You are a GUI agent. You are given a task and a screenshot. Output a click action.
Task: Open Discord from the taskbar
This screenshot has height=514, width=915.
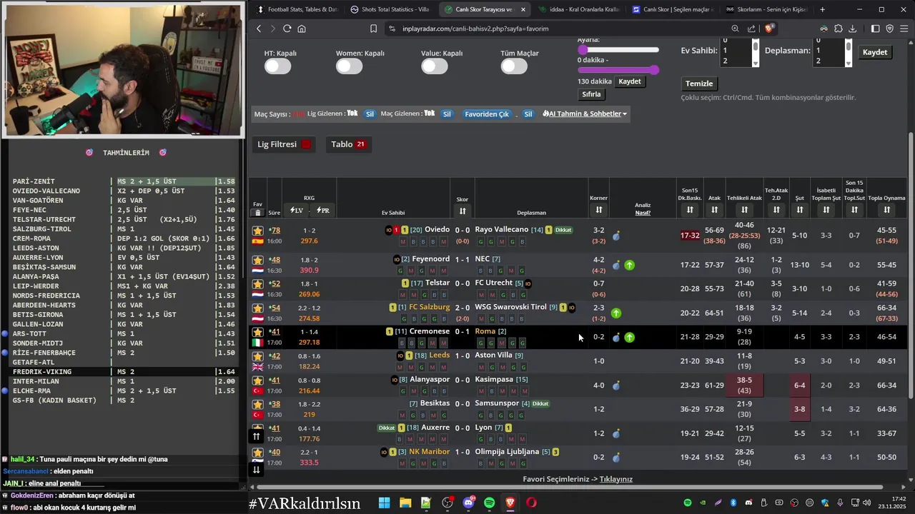[469, 503]
